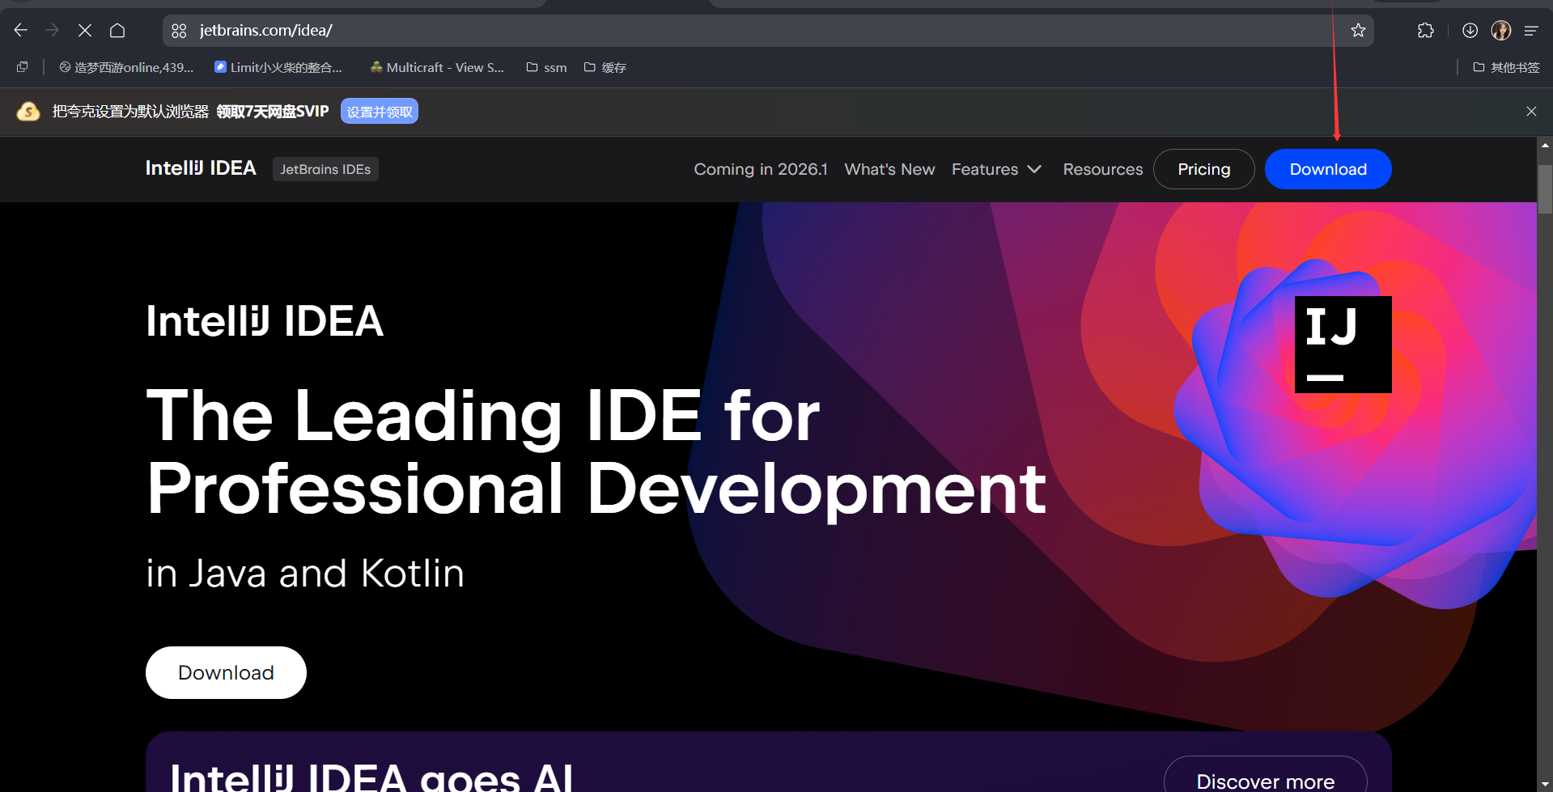The image size is (1553, 792).
Task: Open the browser home page icon
Action: tap(117, 31)
